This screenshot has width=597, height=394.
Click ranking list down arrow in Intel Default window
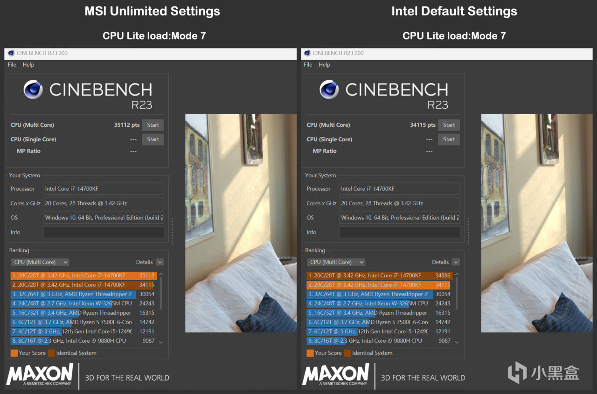(457, 342)
